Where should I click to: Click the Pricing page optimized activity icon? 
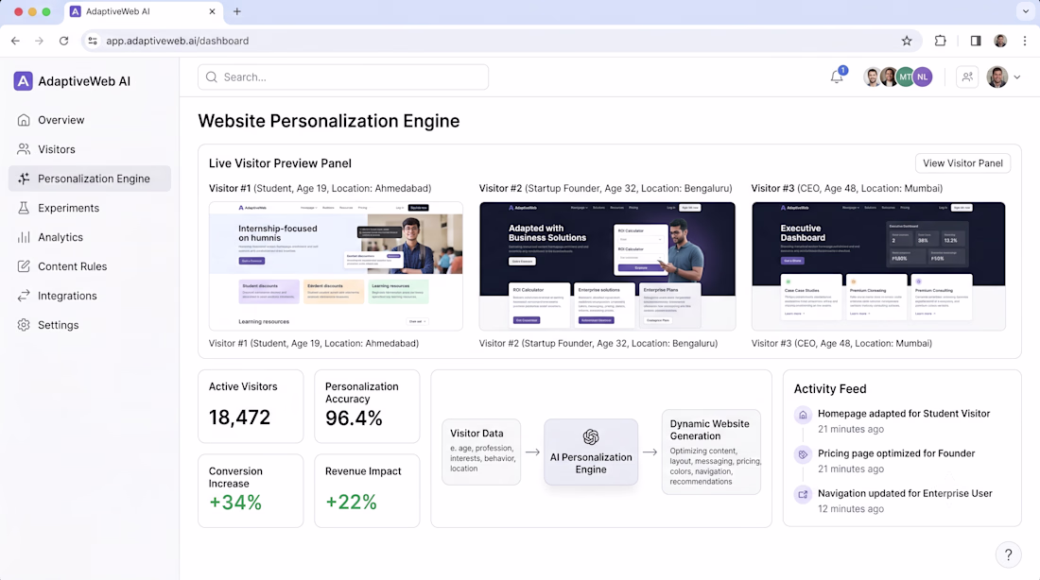click(x=804, y=454)
